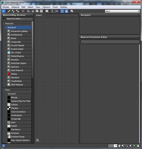
Task: Collapse the Standard subgroup under Maps
Action: 7,94
